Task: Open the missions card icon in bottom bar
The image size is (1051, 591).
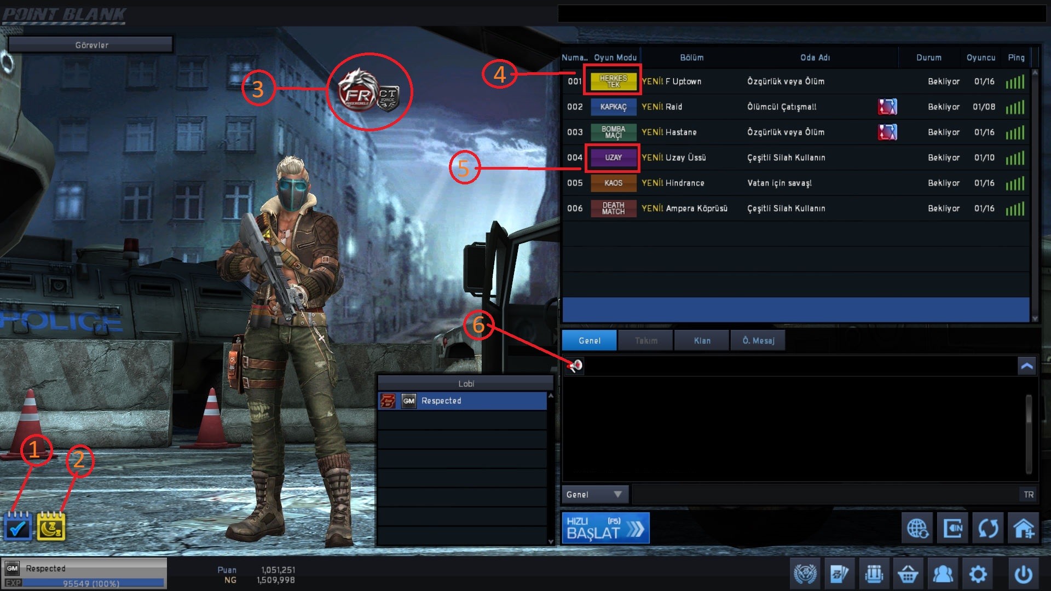Action: 839,573
